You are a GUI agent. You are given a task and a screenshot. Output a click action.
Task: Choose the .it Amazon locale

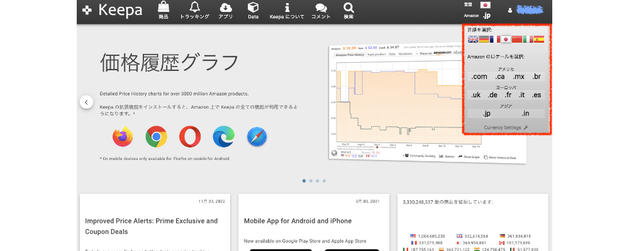click(x=522, y=95)
